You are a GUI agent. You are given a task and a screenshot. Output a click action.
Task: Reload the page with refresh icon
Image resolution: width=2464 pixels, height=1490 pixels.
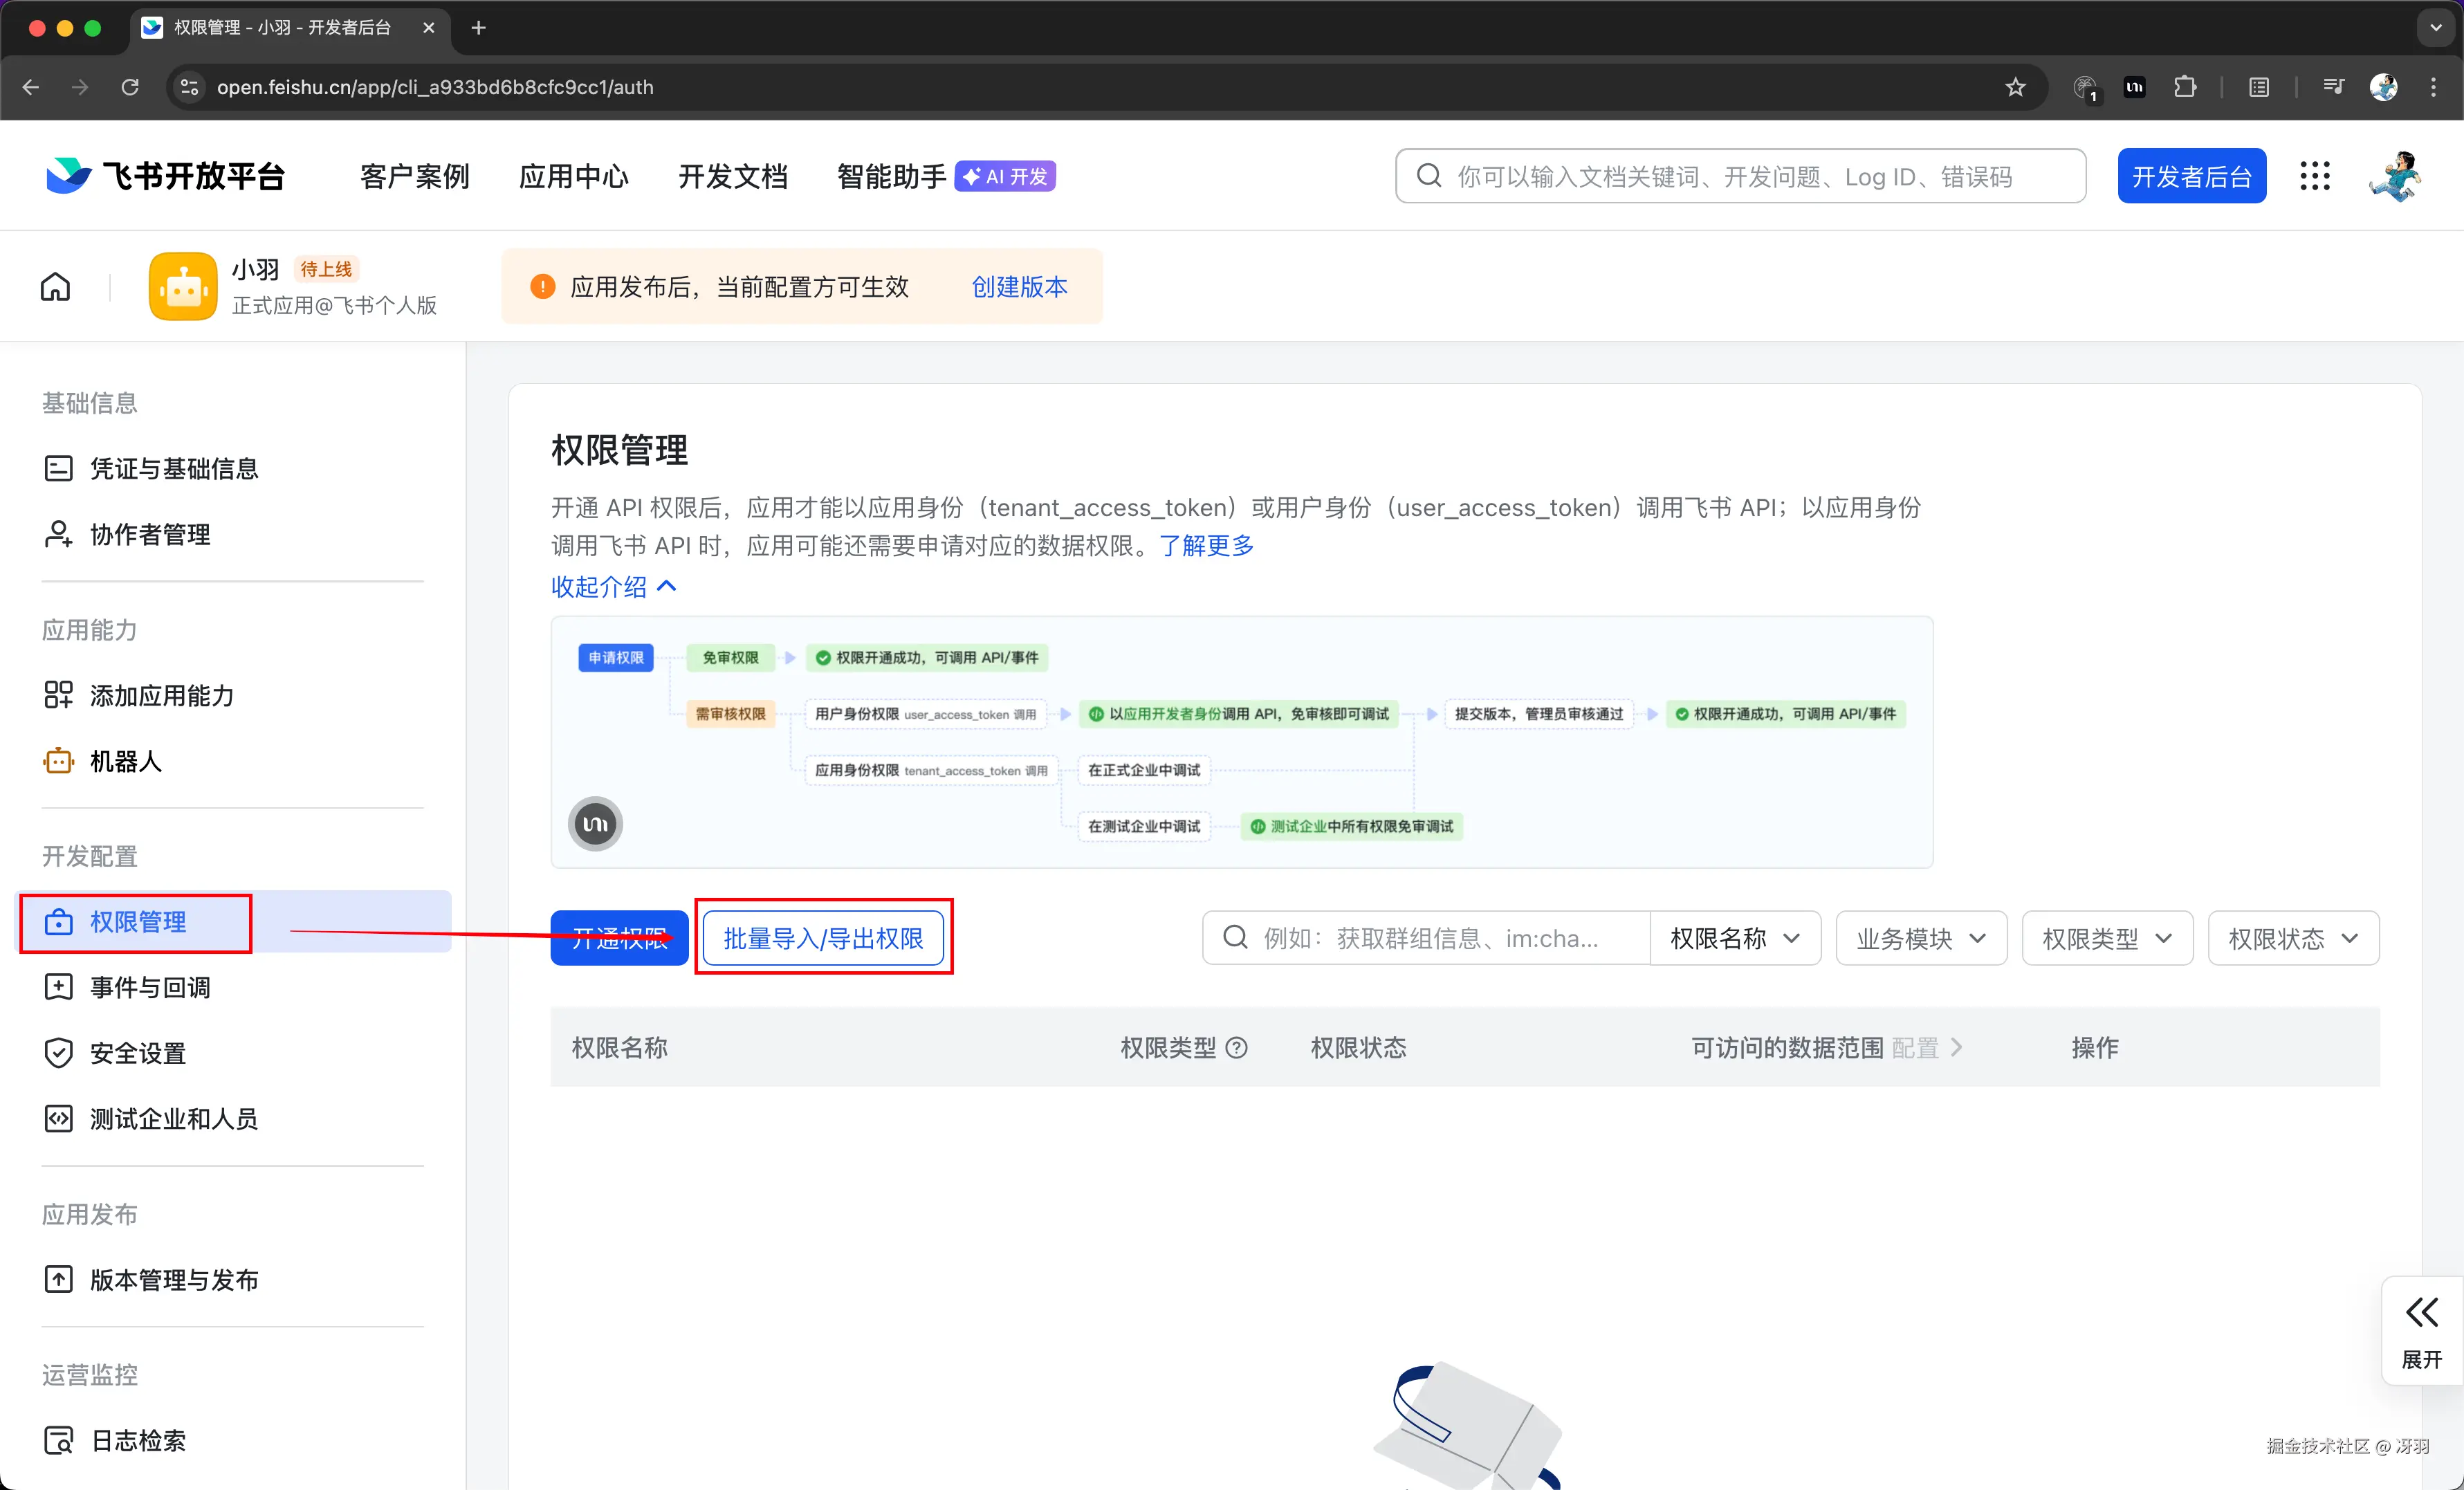[x=130, y=87]
